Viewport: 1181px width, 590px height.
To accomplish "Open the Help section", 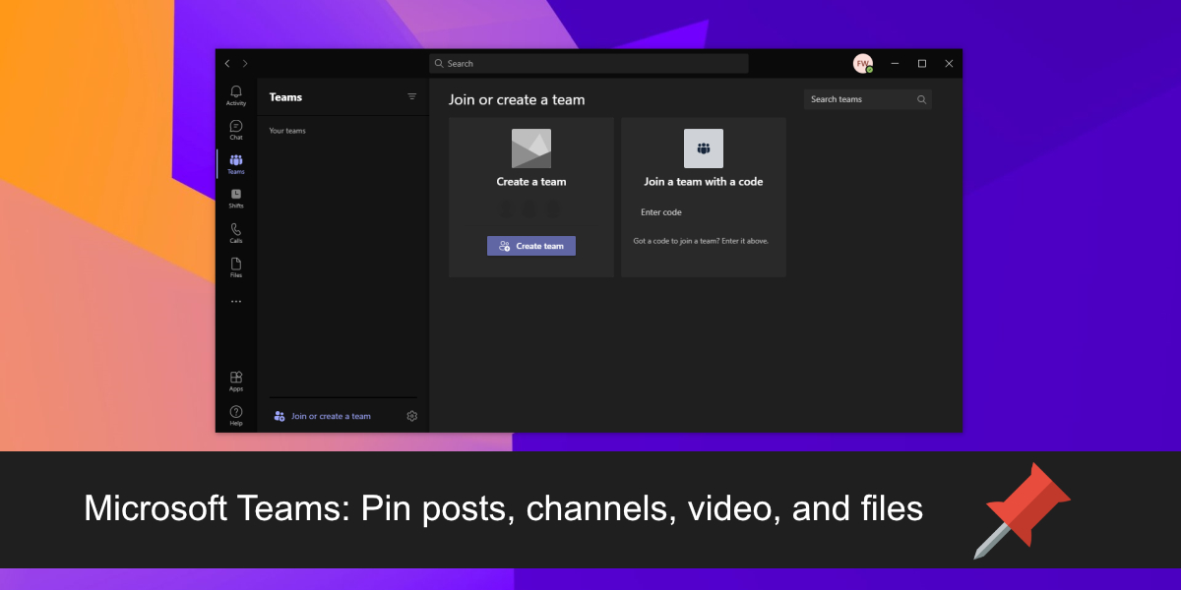I will (235, 413).
